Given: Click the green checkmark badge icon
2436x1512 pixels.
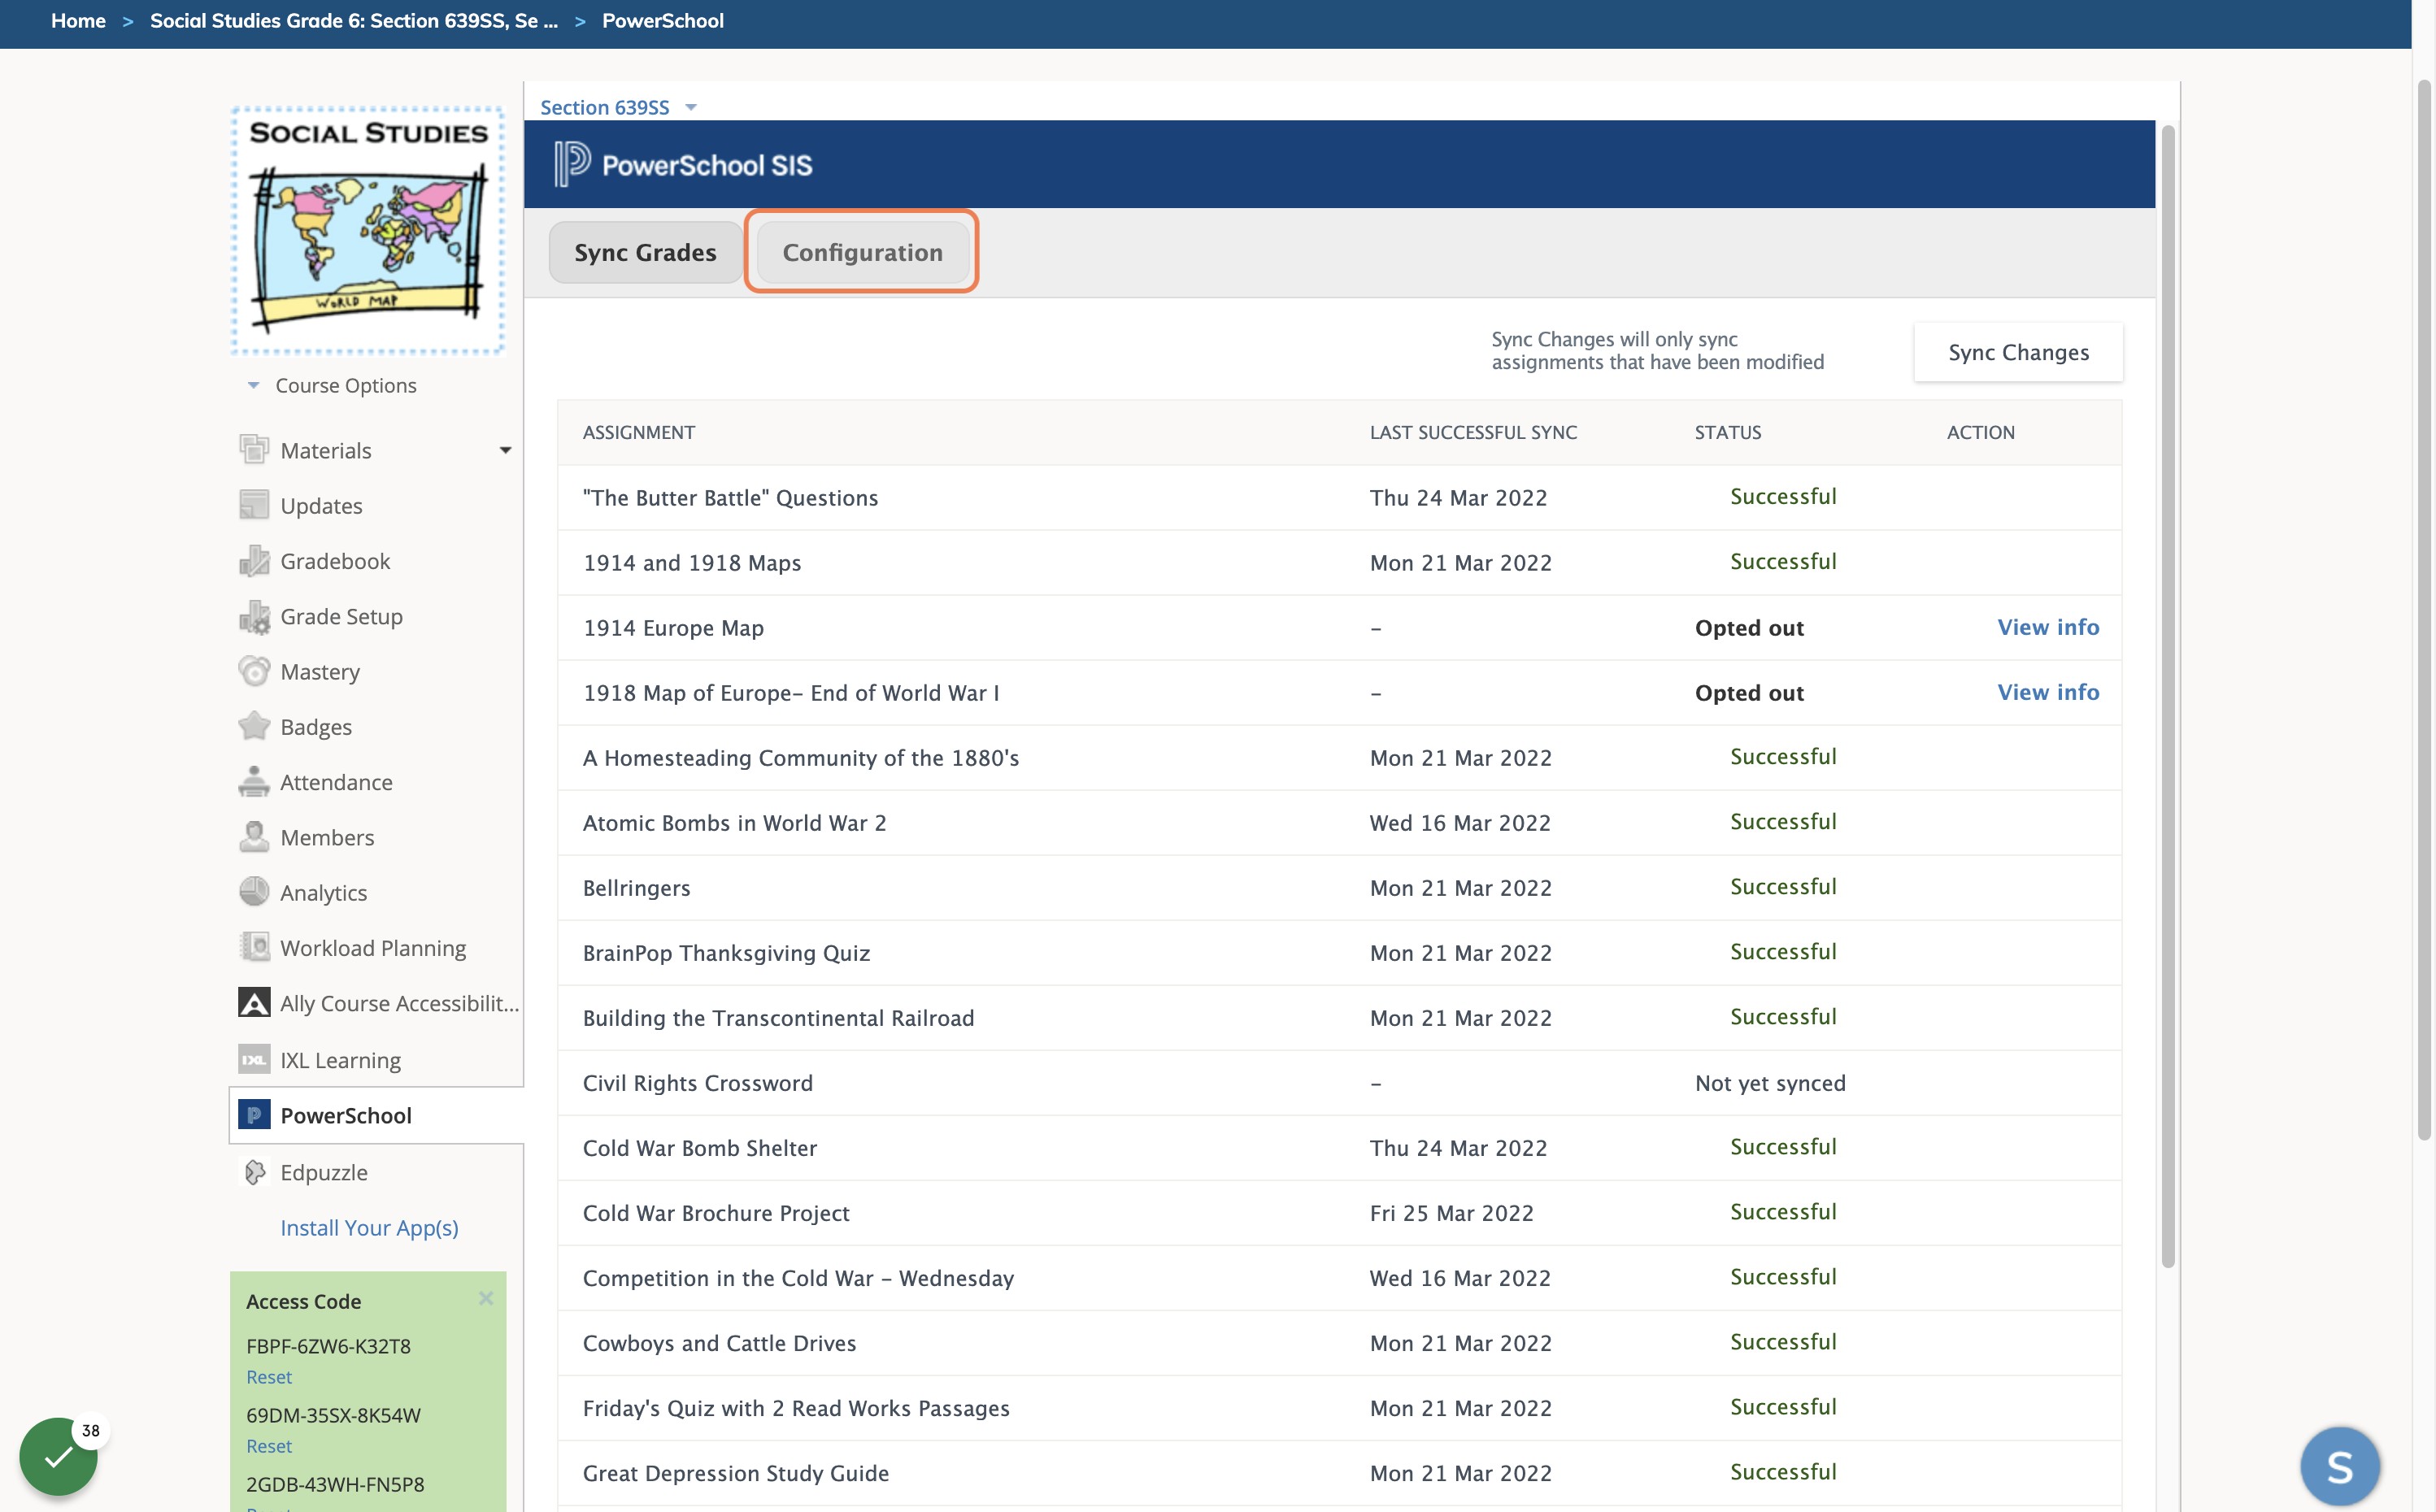Looking at the screenshot, I should click(x=58, y=1456).
